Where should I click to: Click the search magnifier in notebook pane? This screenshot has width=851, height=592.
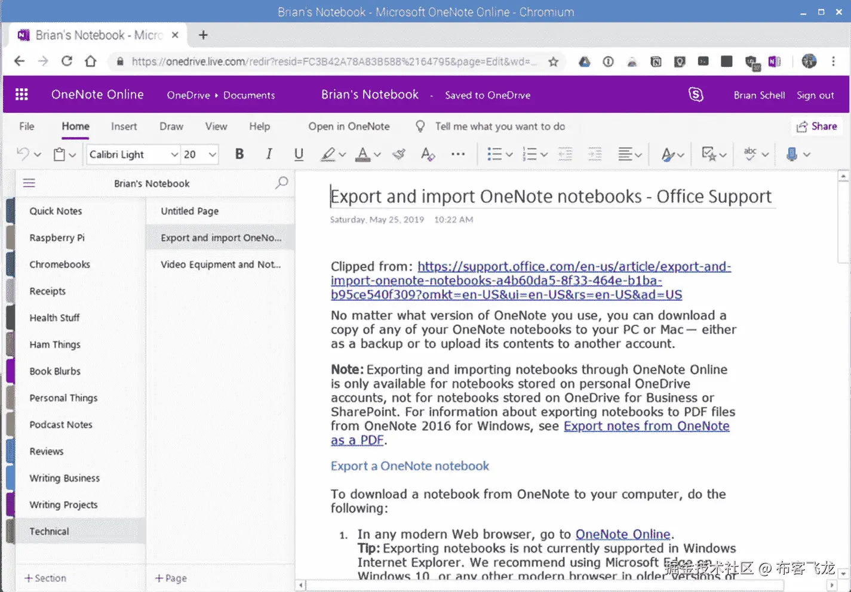click(281, 183)
